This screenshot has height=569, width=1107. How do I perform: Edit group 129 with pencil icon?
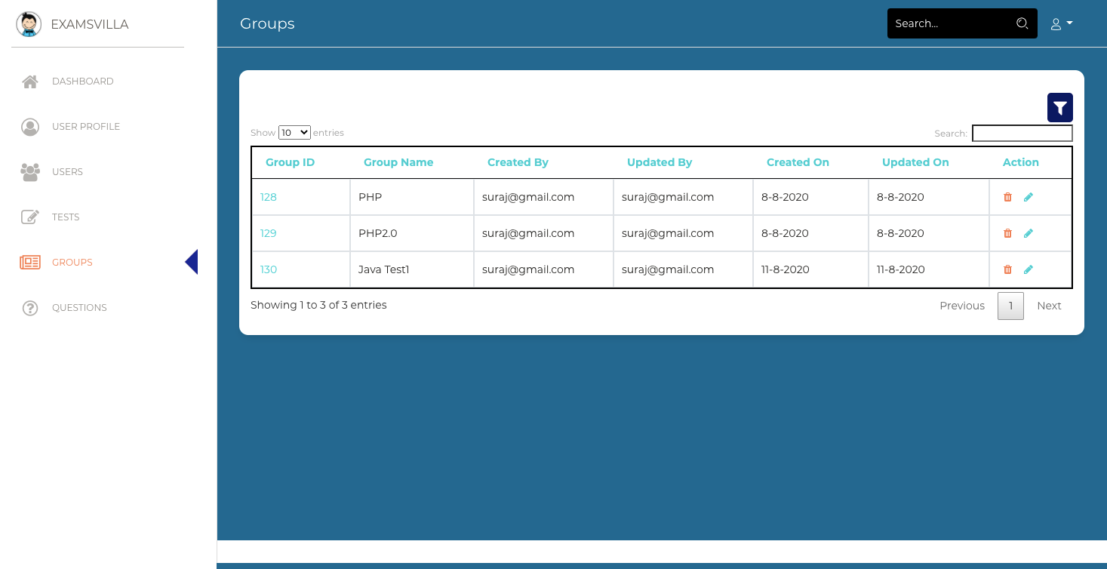point(1029,233)
